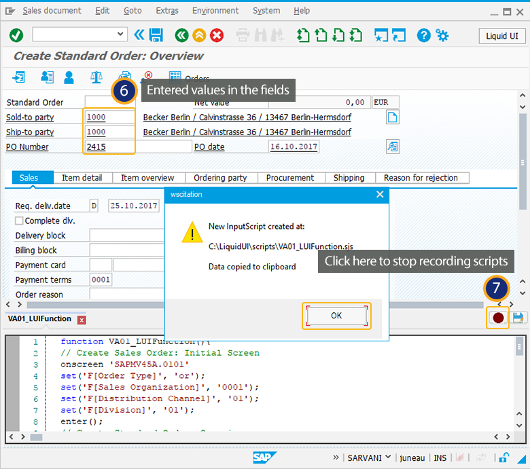
Task: Click the Last Page icon
Action: [355, 35]
